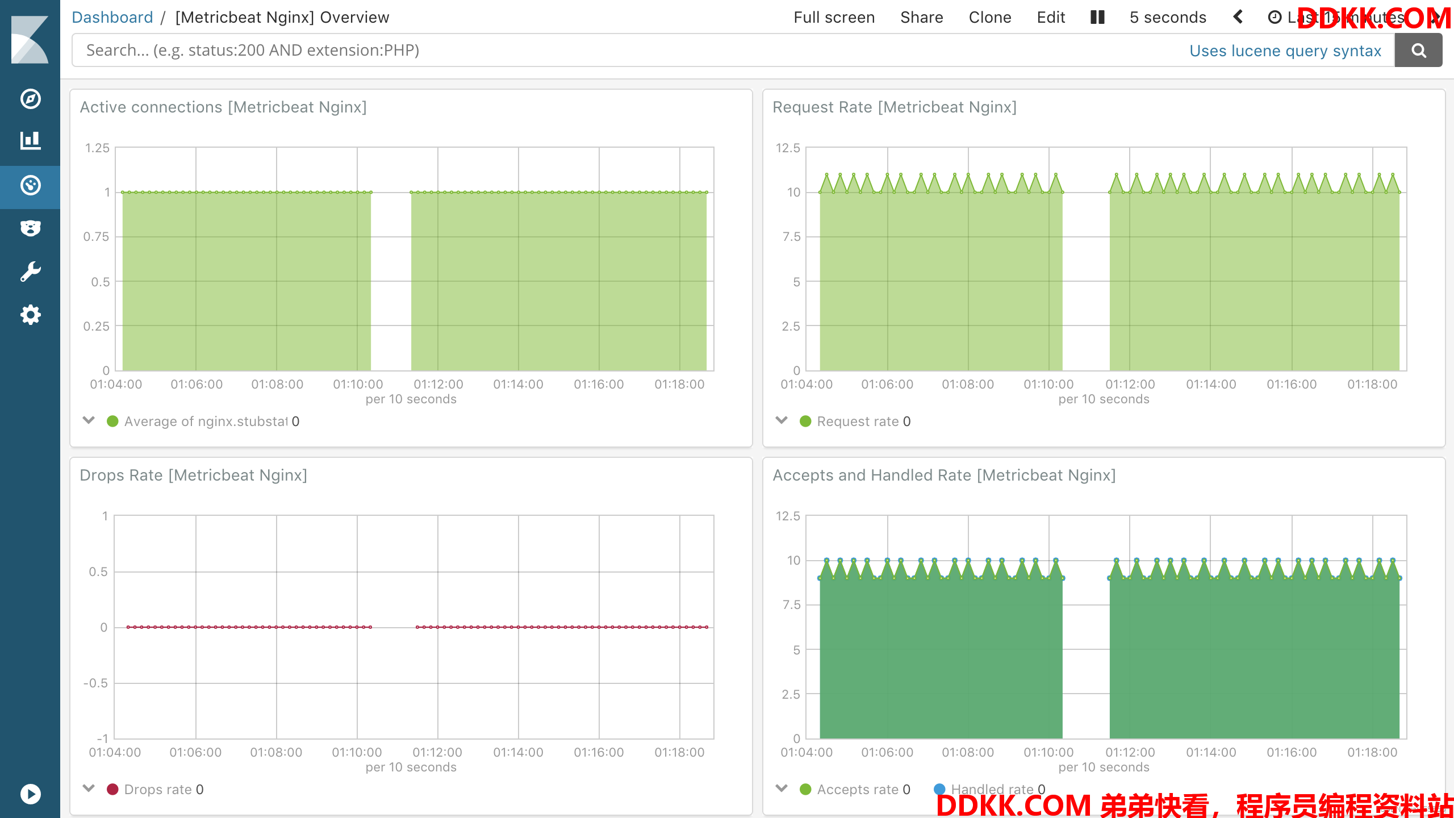
Task: Select the 'Accepts rate' legend label
Action: point(858,790)
